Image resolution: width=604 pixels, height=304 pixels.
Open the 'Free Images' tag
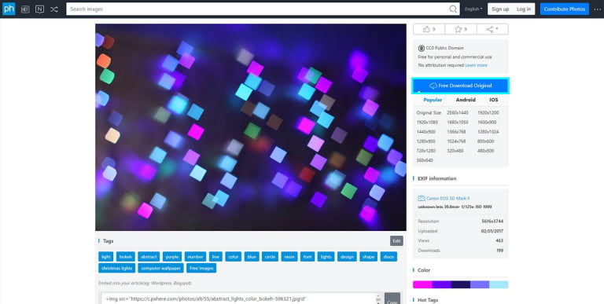point(201,268)
